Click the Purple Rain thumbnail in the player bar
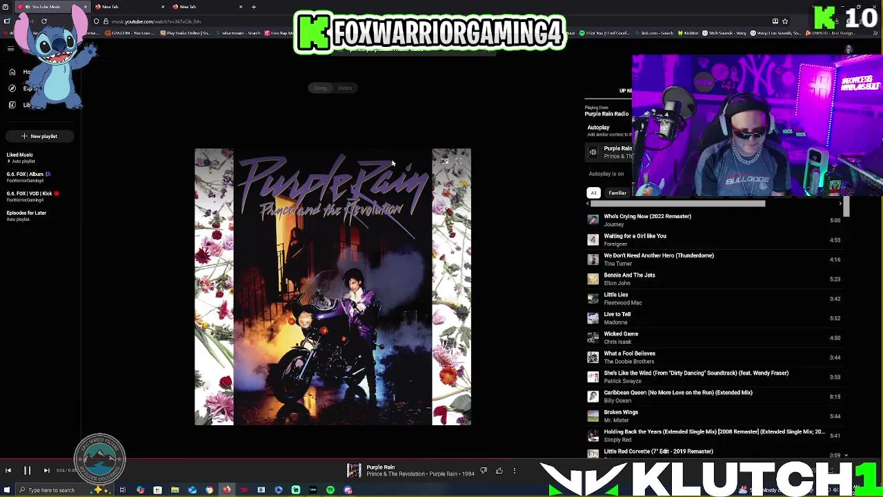Viewport: 883px width, 497px height. [x=354, y=471]
